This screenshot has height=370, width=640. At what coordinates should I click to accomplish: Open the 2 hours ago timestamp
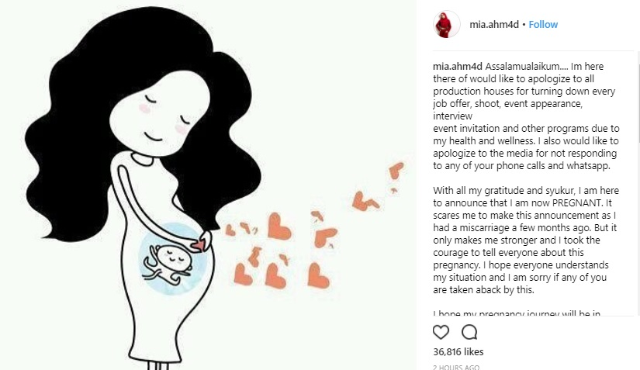tap(456, 367)
